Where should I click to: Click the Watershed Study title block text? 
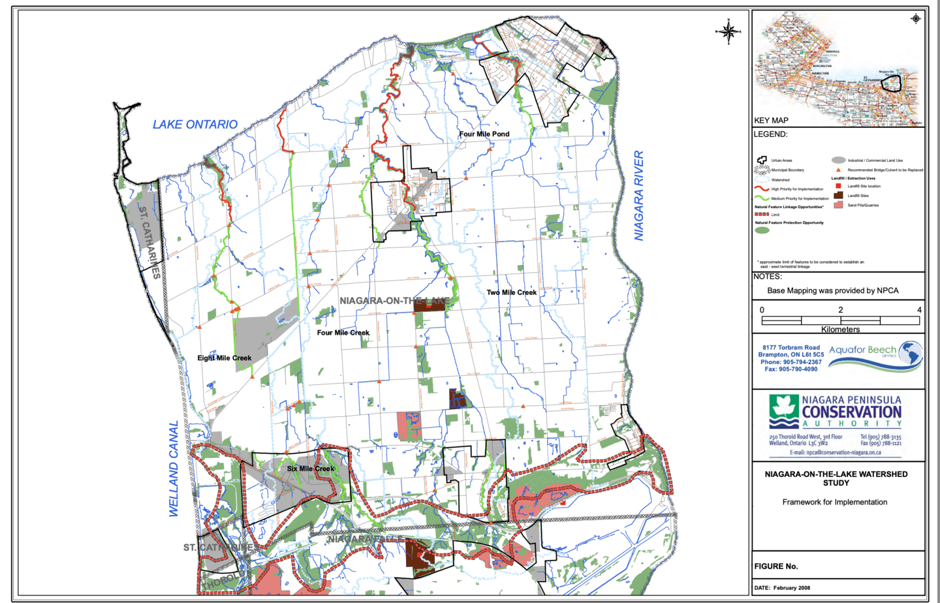836,478
